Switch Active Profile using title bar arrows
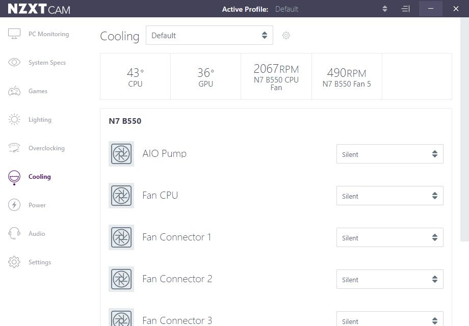Screen dimensions: 469x326 point(385,9)
